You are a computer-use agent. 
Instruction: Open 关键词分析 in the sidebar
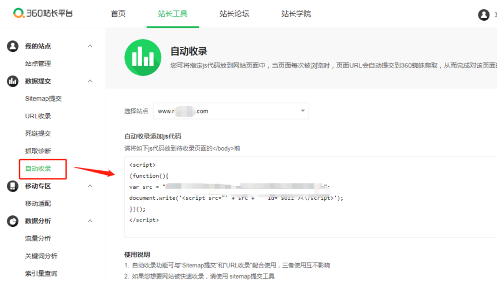click(41, 256)
